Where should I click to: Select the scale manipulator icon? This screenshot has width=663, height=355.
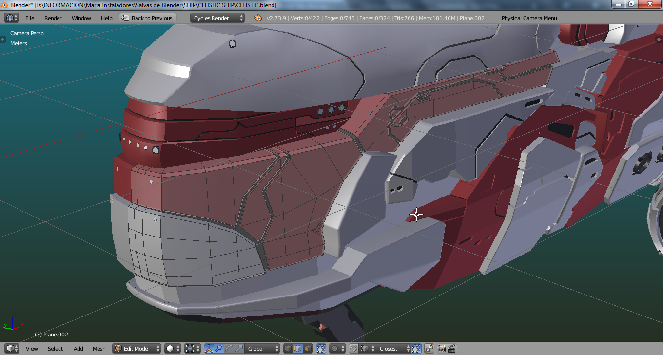click(239, 349)
